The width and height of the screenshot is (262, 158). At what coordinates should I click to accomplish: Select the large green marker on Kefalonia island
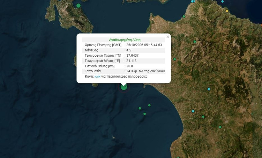[x=78, y=6]
